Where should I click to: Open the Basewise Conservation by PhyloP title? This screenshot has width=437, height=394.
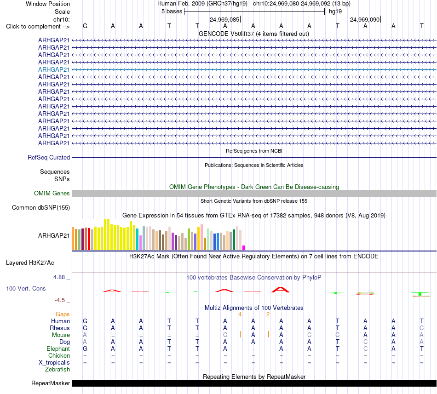tap(253, 277)
